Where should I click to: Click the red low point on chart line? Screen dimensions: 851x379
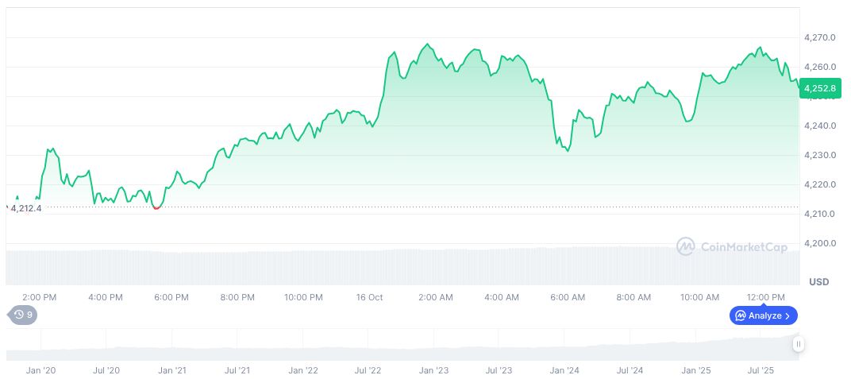tap(156, 207)
